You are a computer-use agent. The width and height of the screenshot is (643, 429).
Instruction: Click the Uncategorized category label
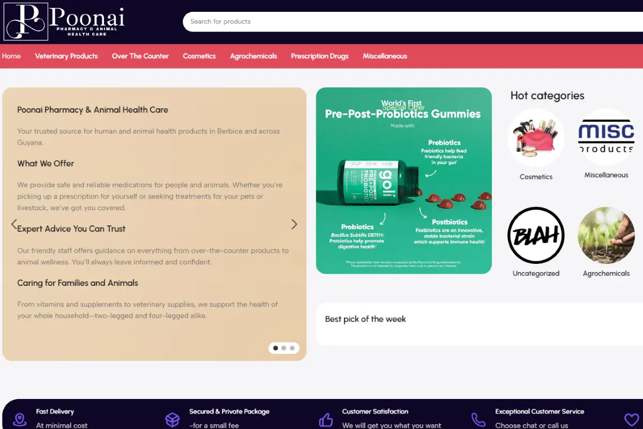pos(536,273)
